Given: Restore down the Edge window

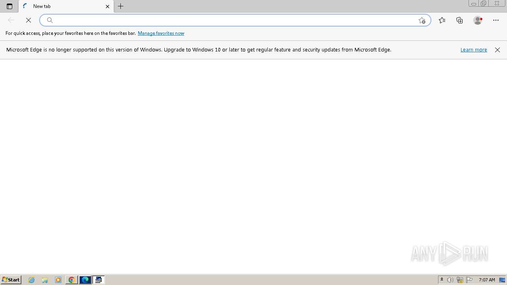Looking at the screenshot, I should tap(484, 4).
